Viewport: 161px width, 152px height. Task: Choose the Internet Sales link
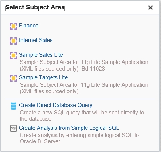coord(36,40)
